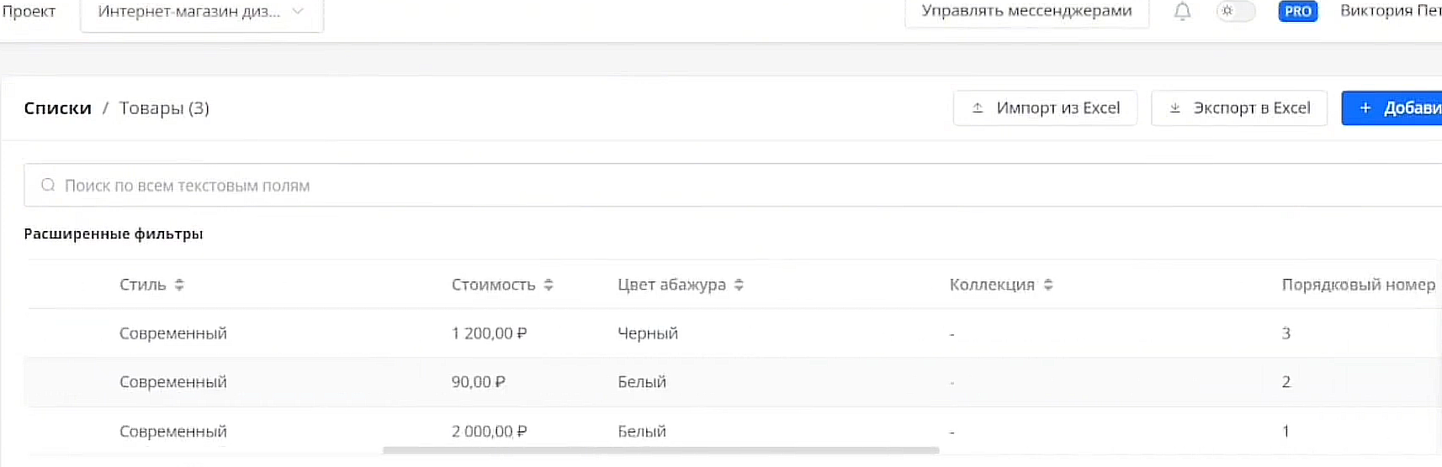Expand the advanced filters section

[x=114, y=234]
